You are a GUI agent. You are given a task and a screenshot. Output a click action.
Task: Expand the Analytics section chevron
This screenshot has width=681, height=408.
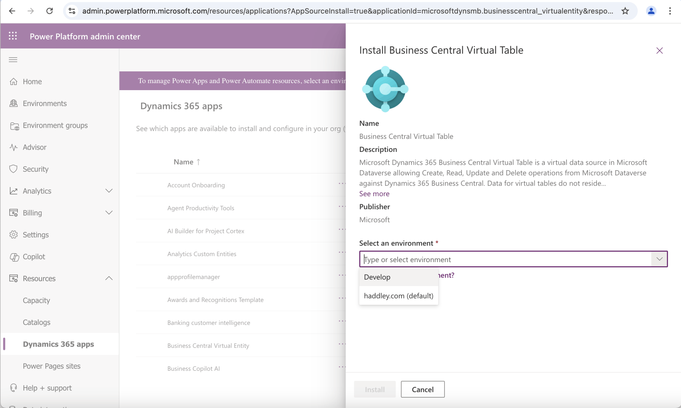click(109, 191)
